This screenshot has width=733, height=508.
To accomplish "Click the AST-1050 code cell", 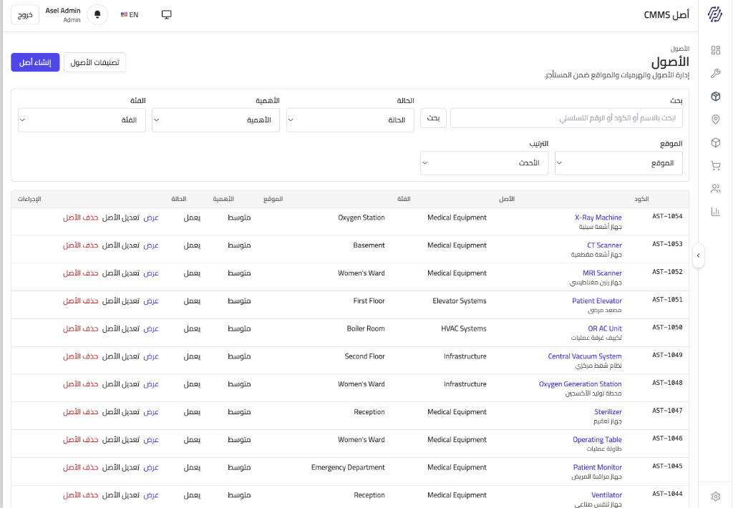I will tap(667, 327).
